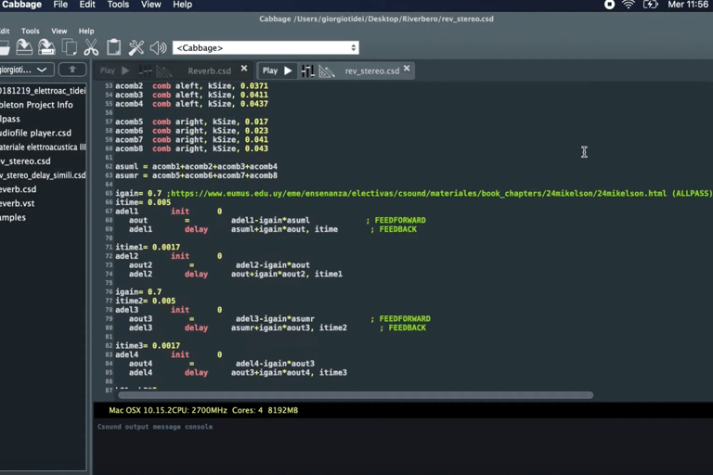The height and width of the screenshot is (475, 713).
Task: Select 'v_stereo_delay_simili.csd' in file browser
Action: [43, 175]
